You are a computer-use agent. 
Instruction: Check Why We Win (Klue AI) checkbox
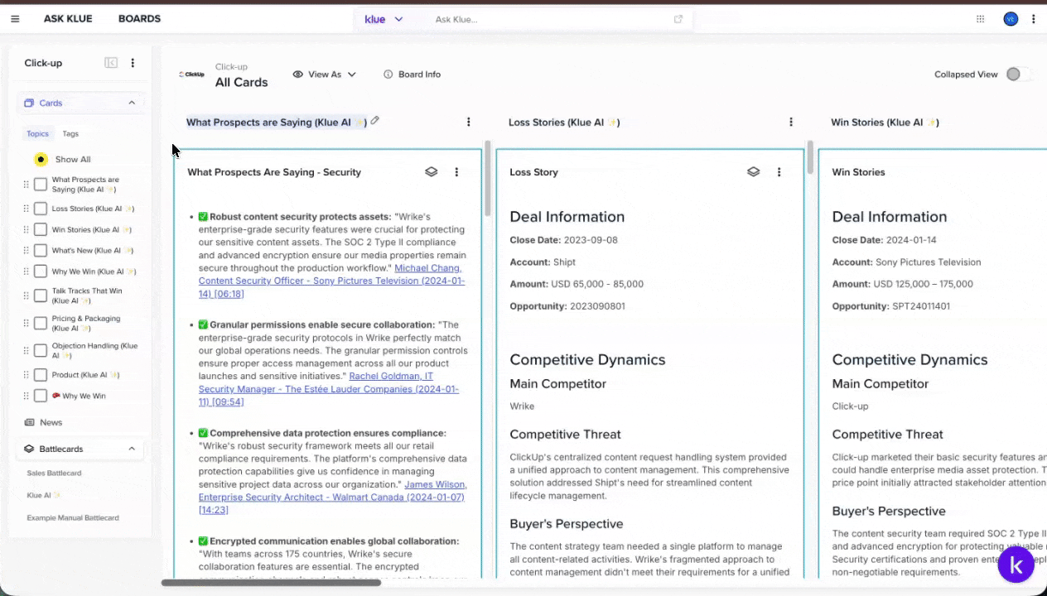tap(40, 272)
